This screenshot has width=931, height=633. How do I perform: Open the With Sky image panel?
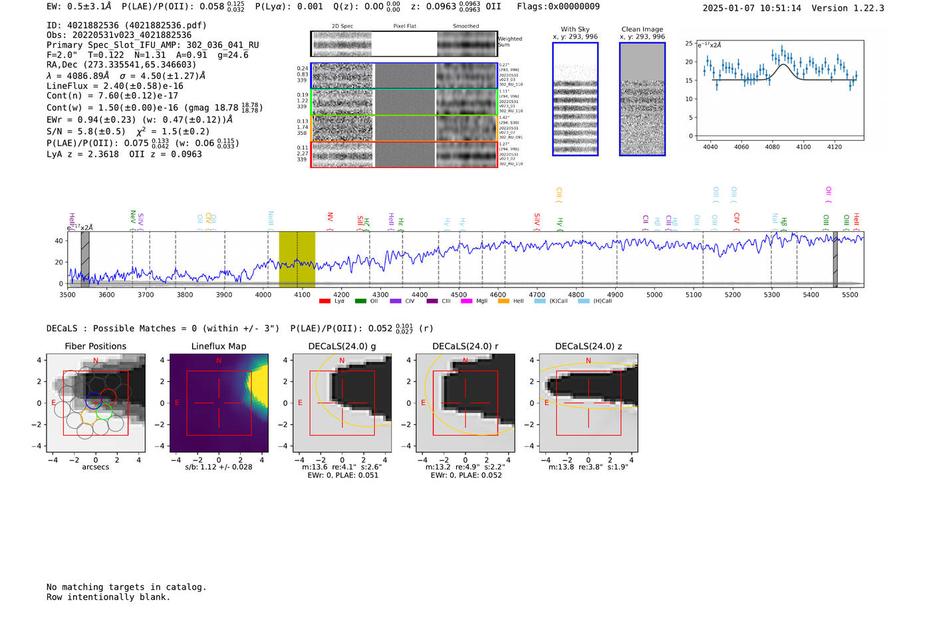[575, 99]
